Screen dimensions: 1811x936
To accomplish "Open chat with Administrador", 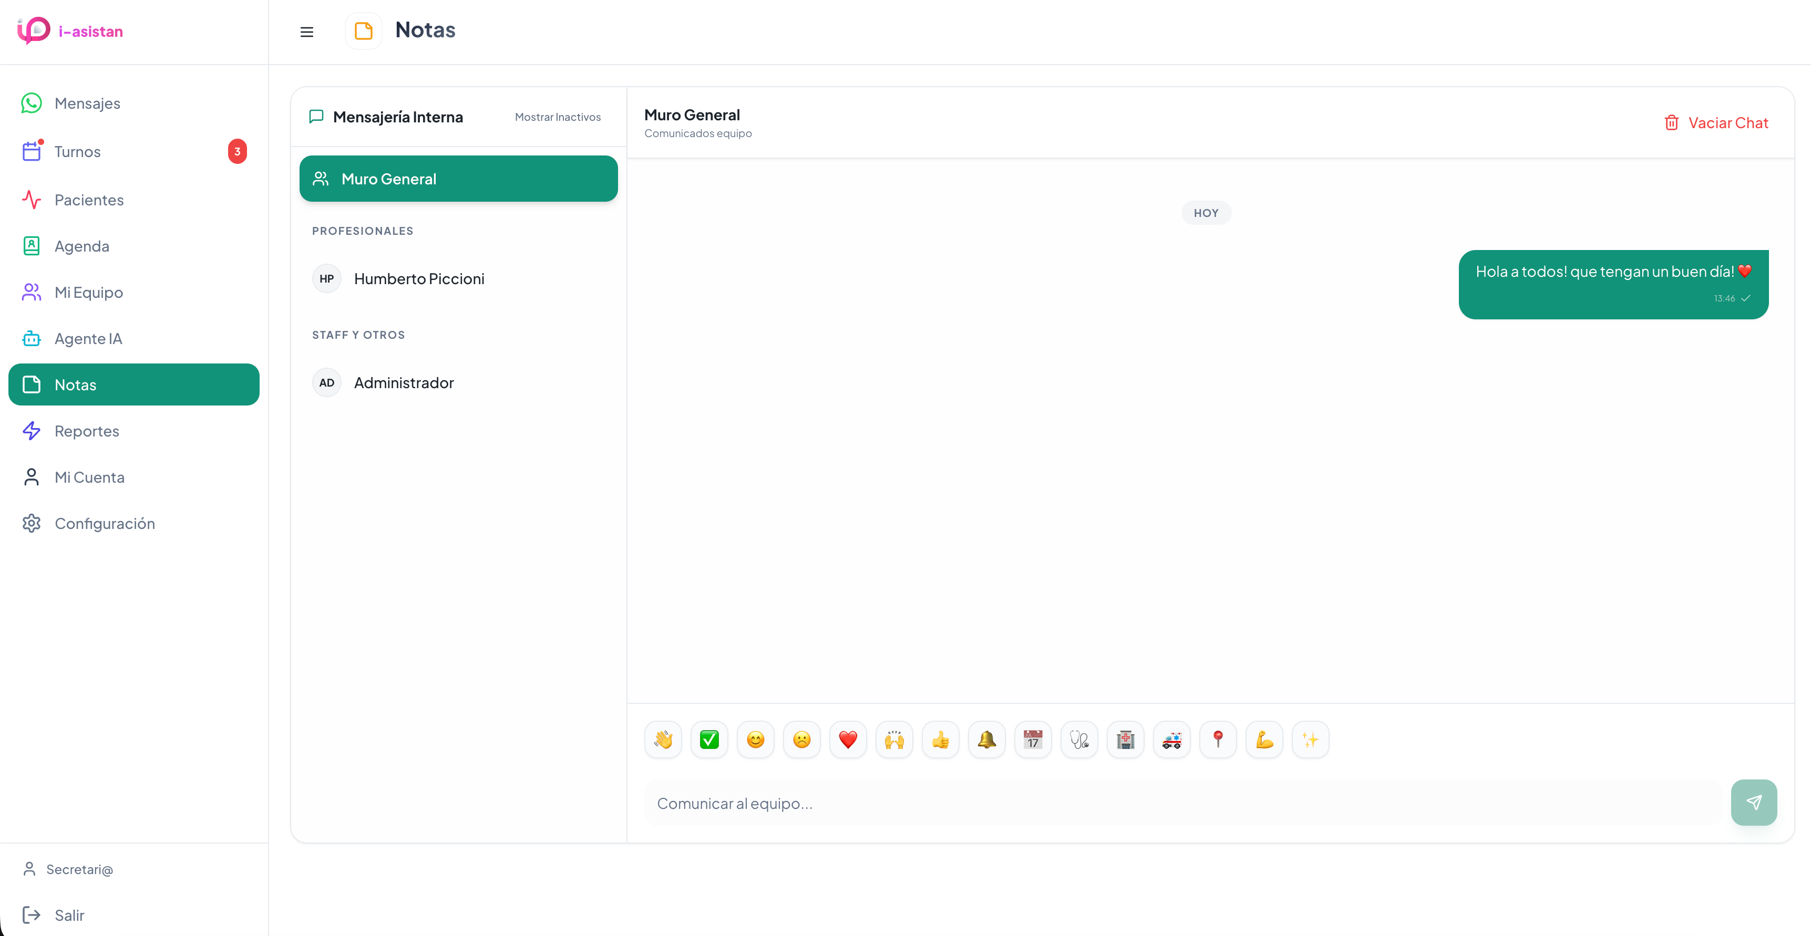I will tap(458, 383).
